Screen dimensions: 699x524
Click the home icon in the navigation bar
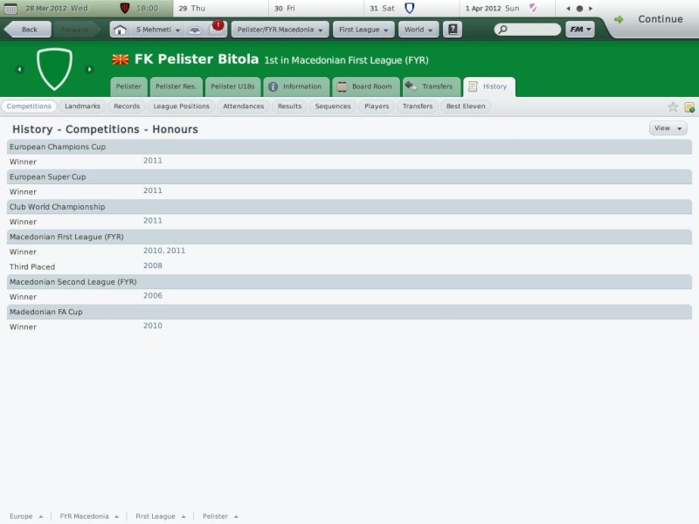point(120,30)
